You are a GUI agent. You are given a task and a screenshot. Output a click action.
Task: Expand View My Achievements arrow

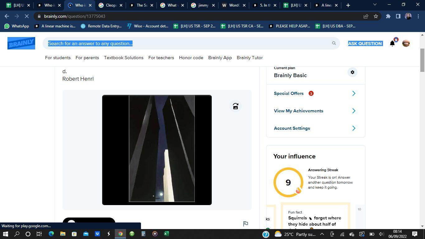[353, 111]
